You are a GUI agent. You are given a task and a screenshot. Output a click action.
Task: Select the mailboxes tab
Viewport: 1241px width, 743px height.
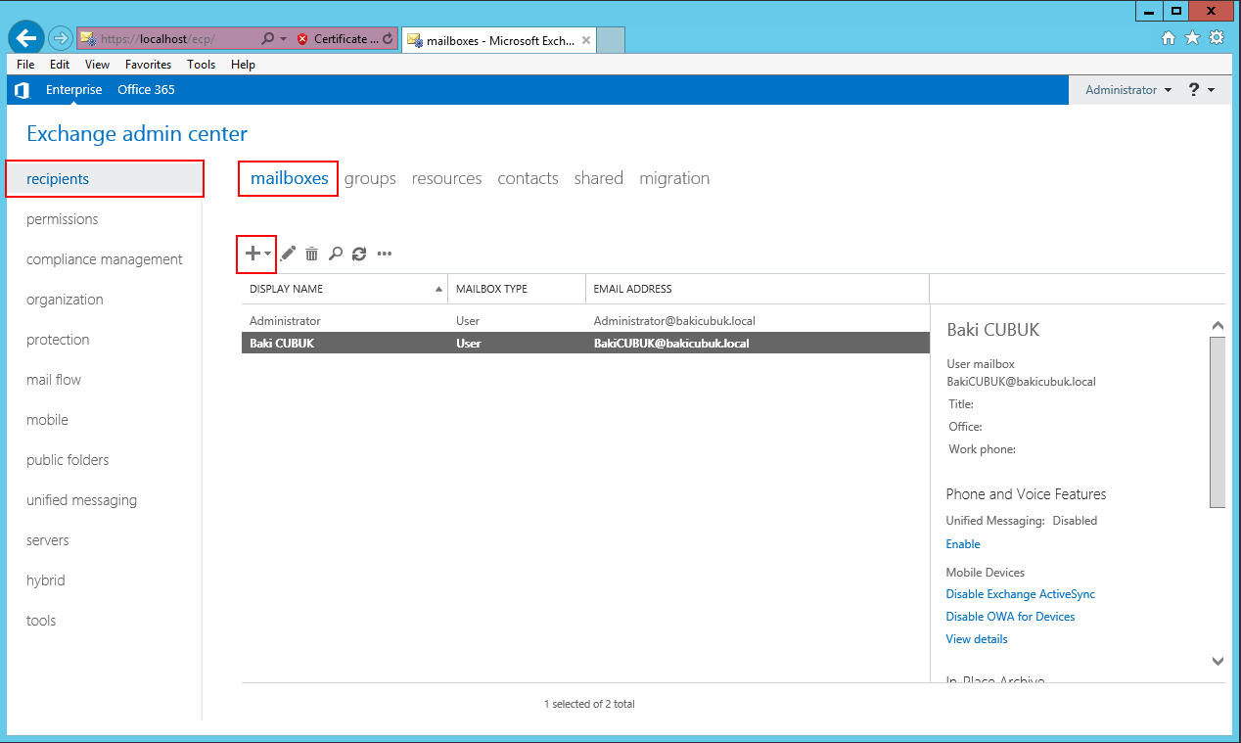289,178
